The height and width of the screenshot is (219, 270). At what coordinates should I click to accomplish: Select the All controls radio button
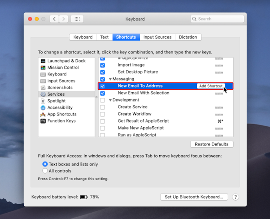pos(45,171)
